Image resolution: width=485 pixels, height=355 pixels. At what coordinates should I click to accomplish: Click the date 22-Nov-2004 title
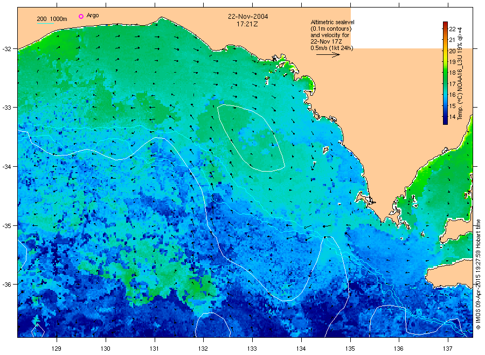(248, 17)
